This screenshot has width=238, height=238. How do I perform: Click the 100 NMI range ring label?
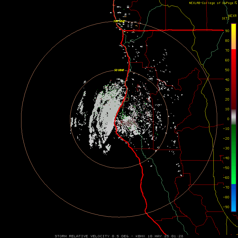[119, 21]
